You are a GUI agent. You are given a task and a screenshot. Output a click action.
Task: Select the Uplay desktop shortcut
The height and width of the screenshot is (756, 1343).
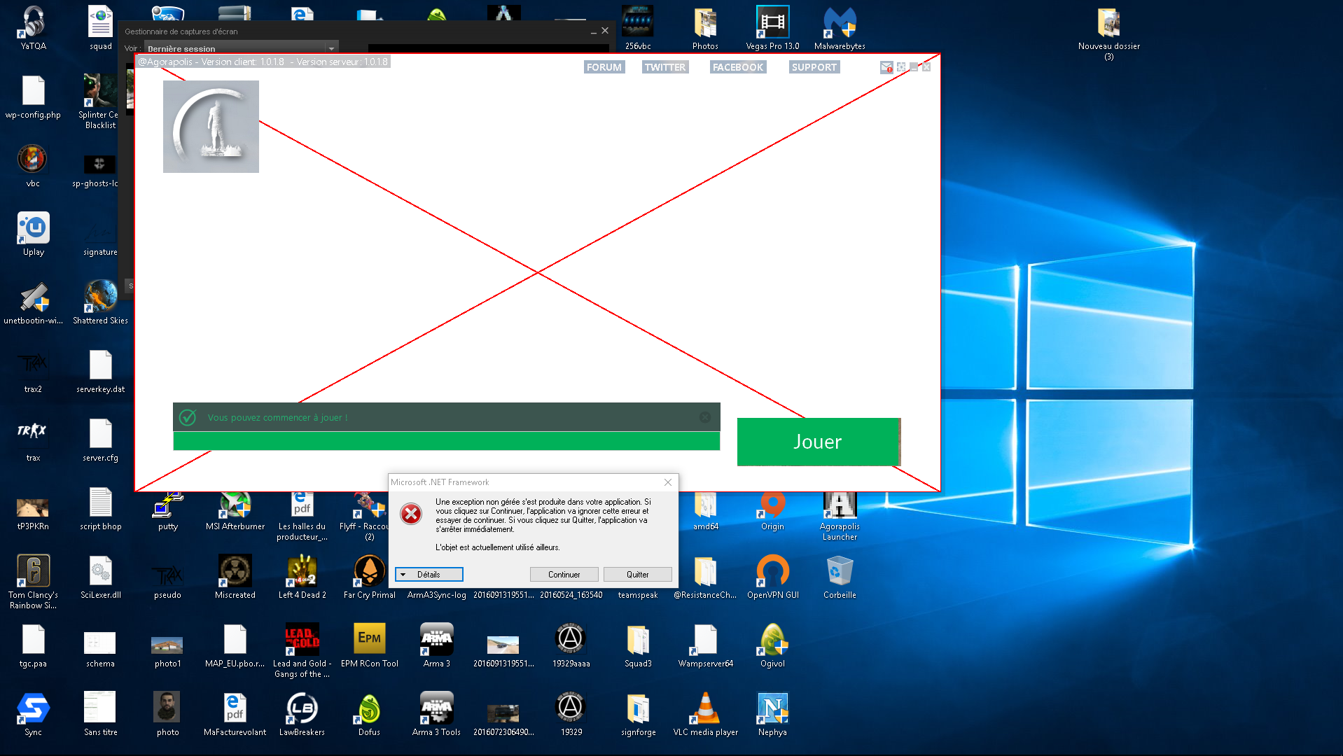point(33,234)
